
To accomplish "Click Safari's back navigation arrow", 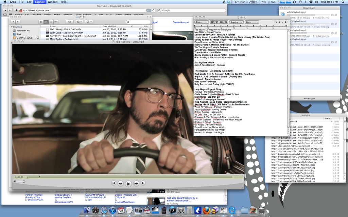I will [x=5, y=10].
